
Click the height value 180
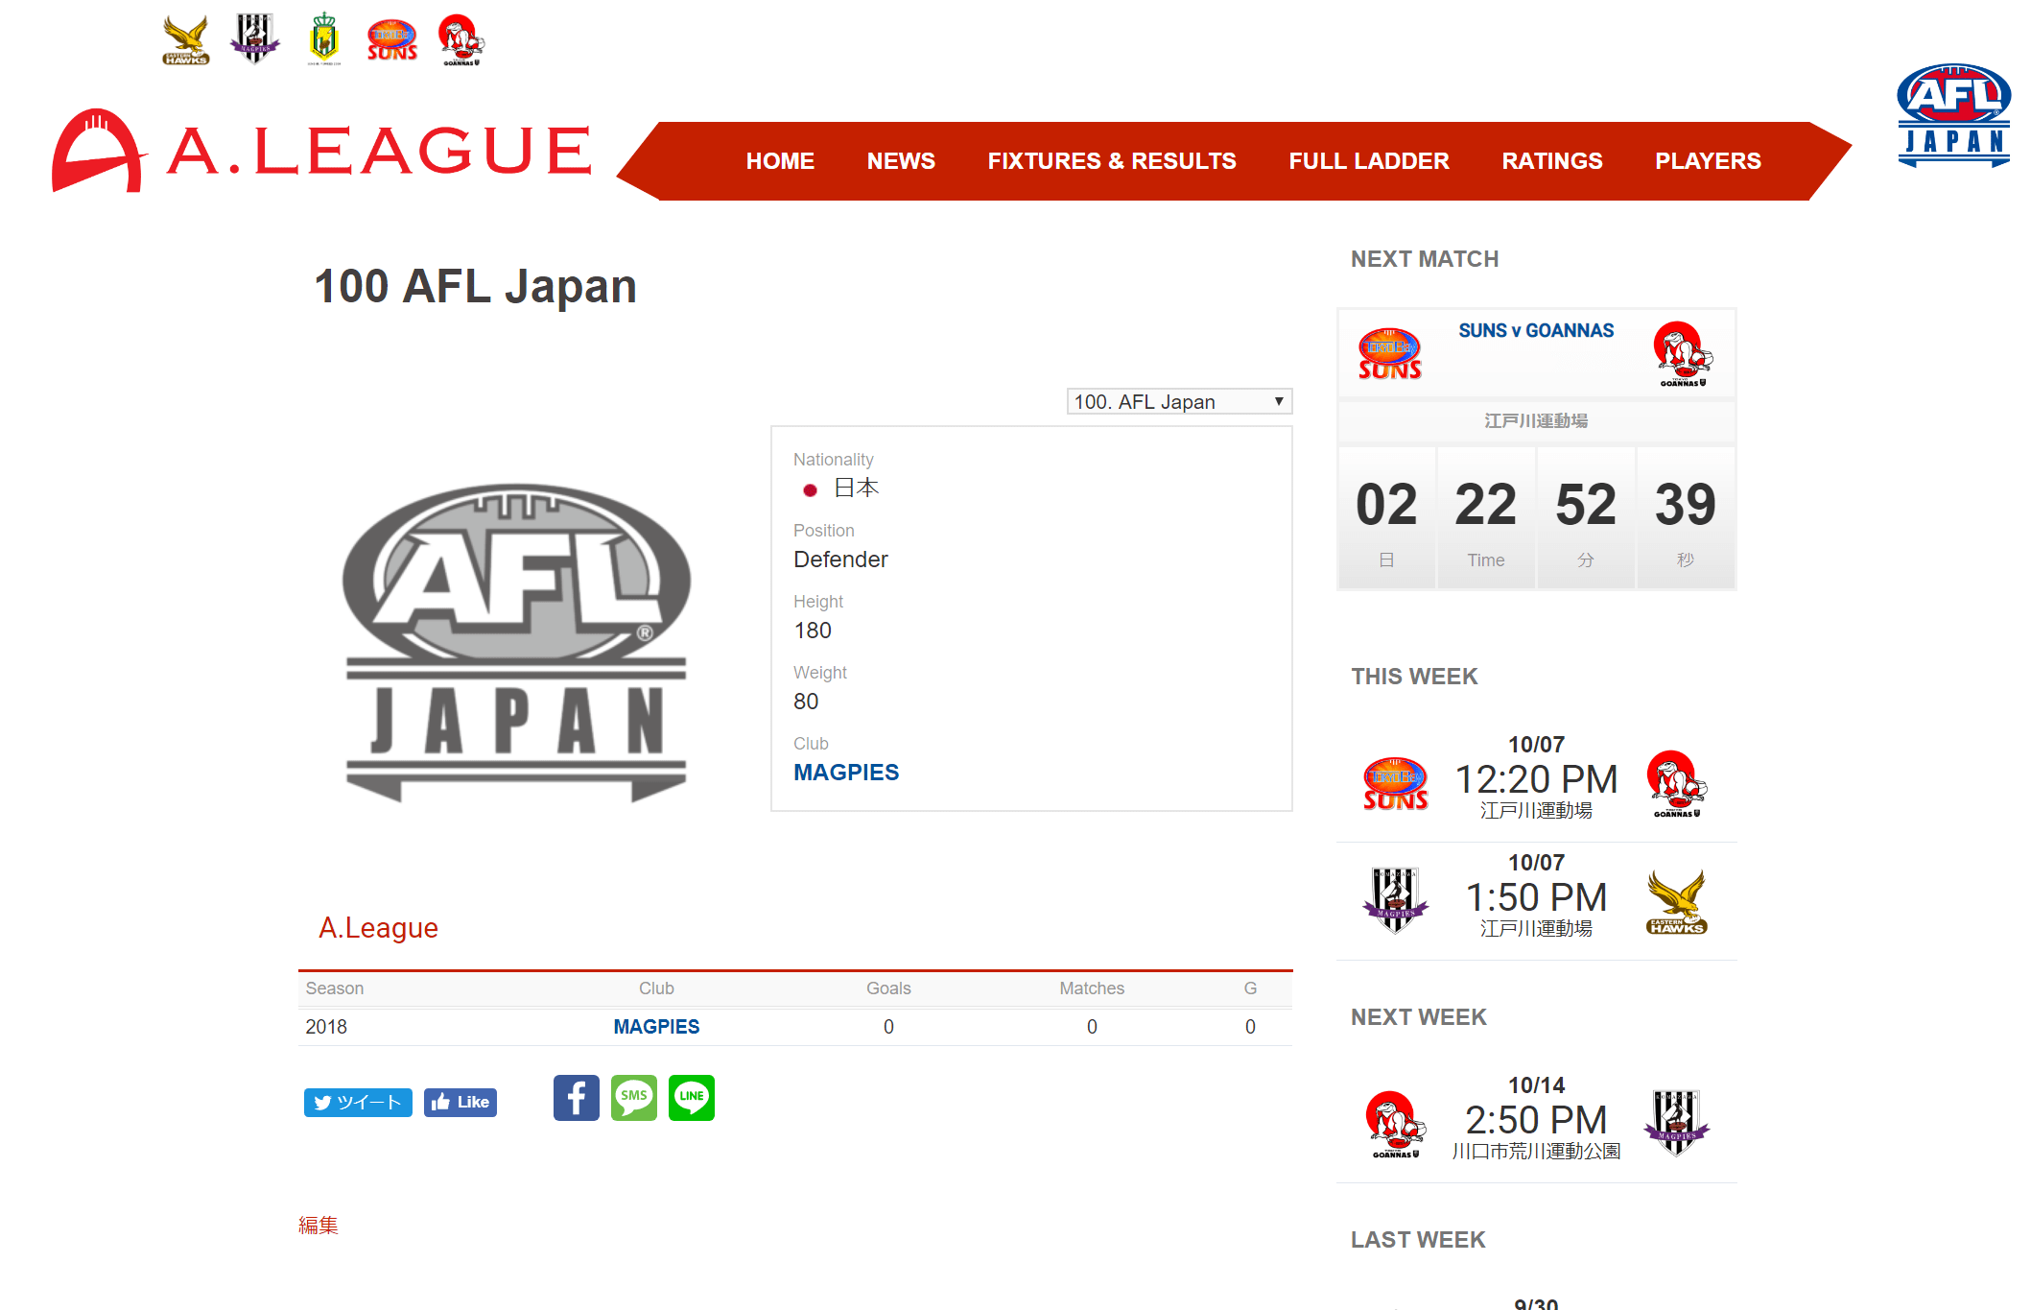click(x=813, y=631)
